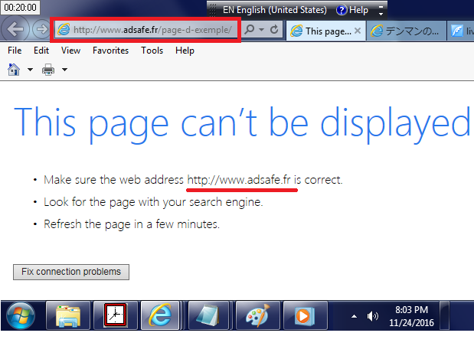Open the Favorites menu

pyautogui.click(x=110, y=51)
